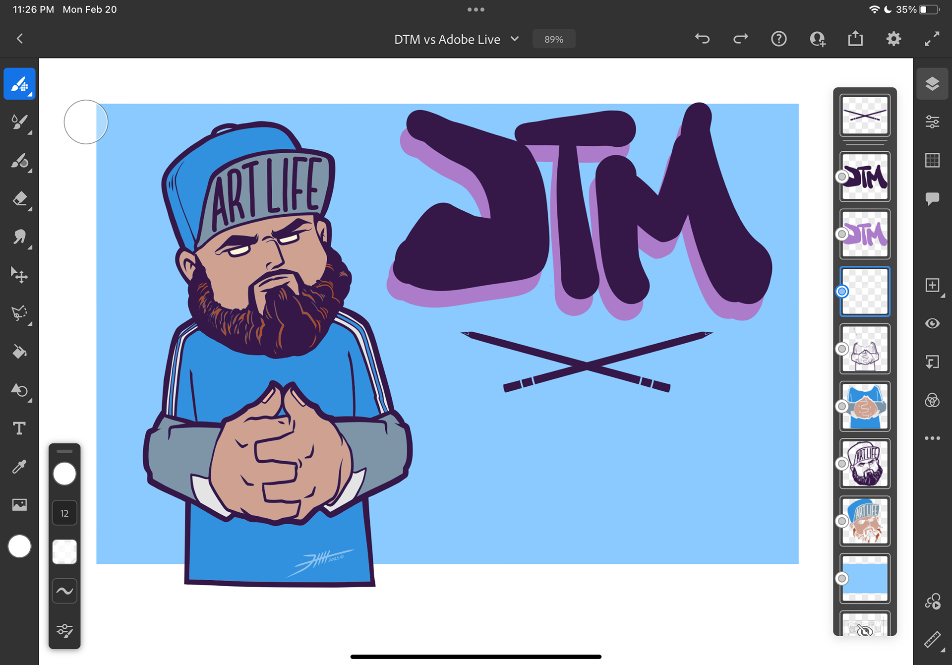Open the DTM vs Adobe Live document menu

(x=456, y=39)
